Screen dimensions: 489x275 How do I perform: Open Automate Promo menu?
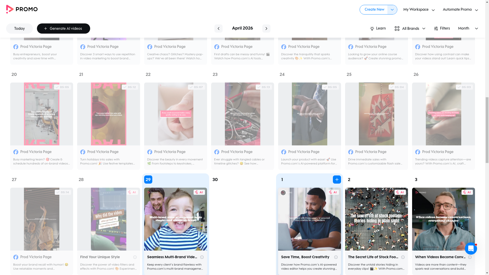[460, 10]
